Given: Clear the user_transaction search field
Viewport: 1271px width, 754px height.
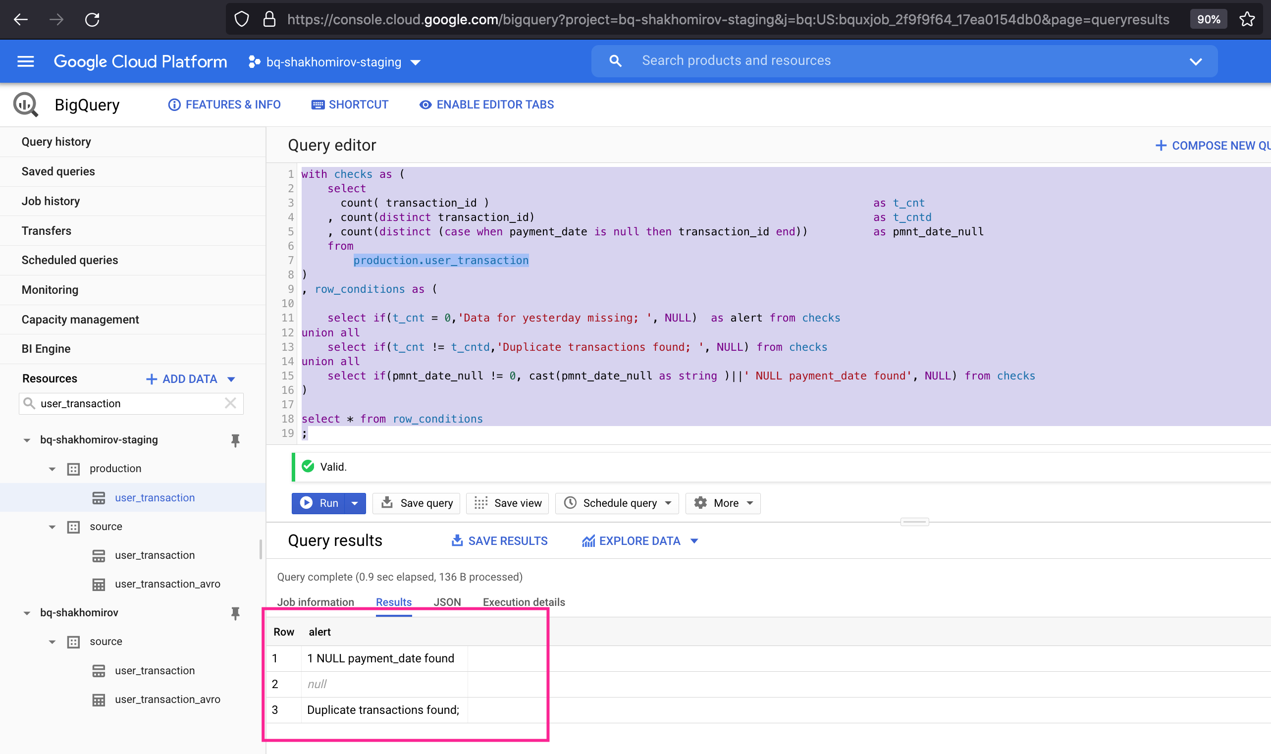Looking at the screenshot, I should click(x=230, y=403).
